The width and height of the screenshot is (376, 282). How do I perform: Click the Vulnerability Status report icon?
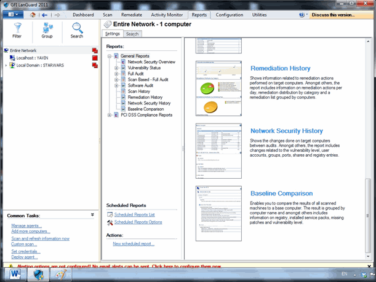(123, 68)
